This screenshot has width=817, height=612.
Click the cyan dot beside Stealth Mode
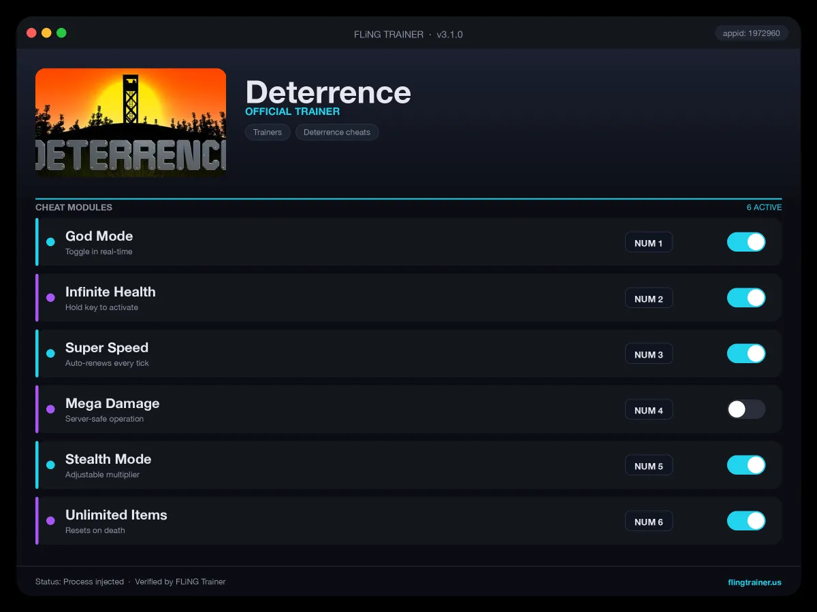pyautogui.click(x=50, y=465)
